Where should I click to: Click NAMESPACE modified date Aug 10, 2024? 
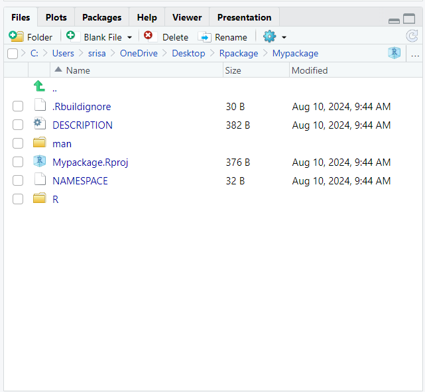click(341, 181)
